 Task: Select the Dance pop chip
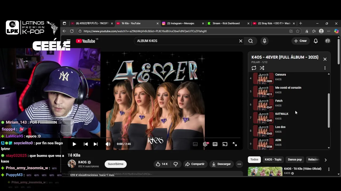point(295,159)
